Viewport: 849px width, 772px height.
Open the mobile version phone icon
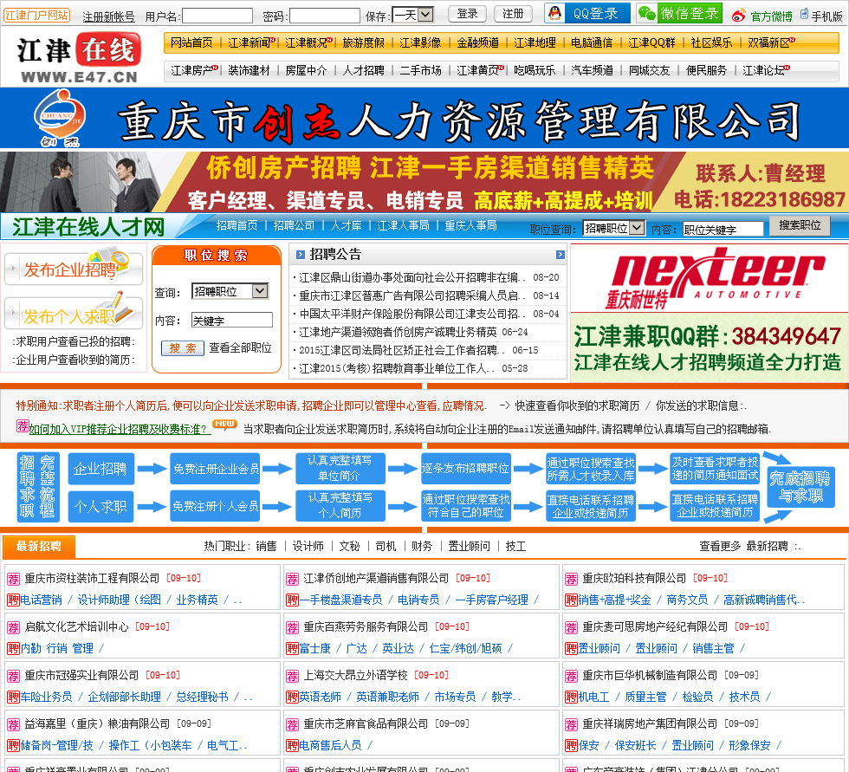point(804,15)
